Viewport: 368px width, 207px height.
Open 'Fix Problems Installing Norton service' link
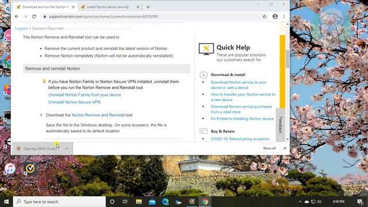[242, 119]
